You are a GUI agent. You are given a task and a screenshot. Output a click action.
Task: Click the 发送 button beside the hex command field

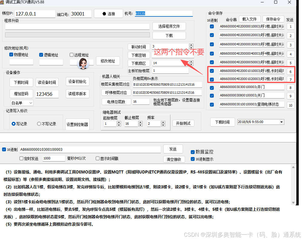click(x=173, y=149)
